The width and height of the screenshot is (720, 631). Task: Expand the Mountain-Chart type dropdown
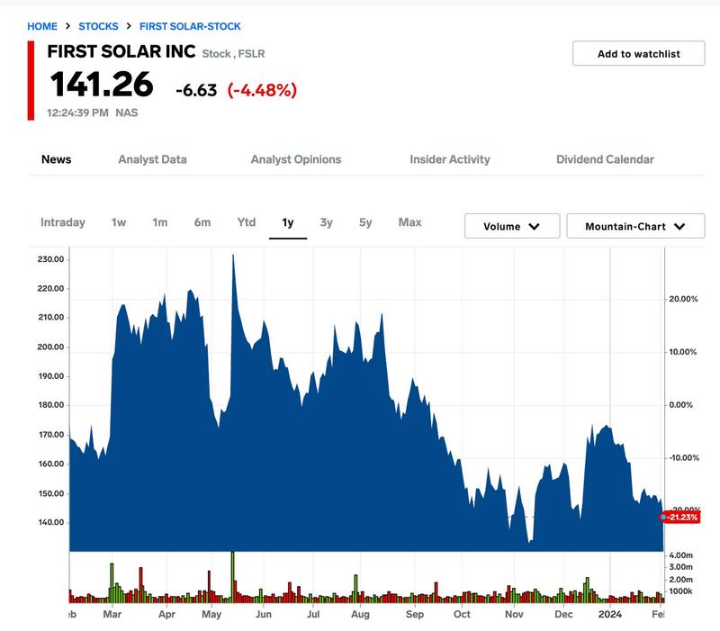[635, 226]
